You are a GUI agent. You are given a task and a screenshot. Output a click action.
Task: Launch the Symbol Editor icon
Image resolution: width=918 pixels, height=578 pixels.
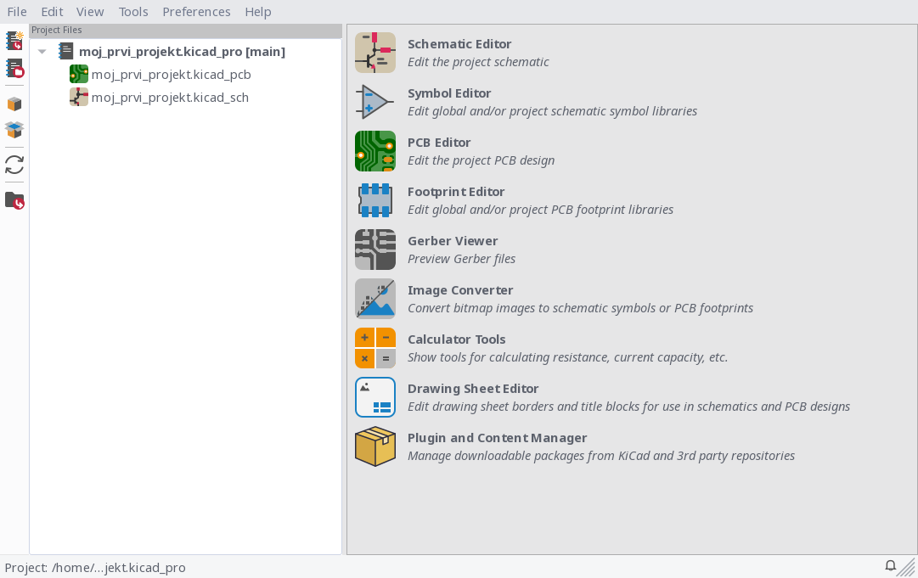tap(375, 102)
